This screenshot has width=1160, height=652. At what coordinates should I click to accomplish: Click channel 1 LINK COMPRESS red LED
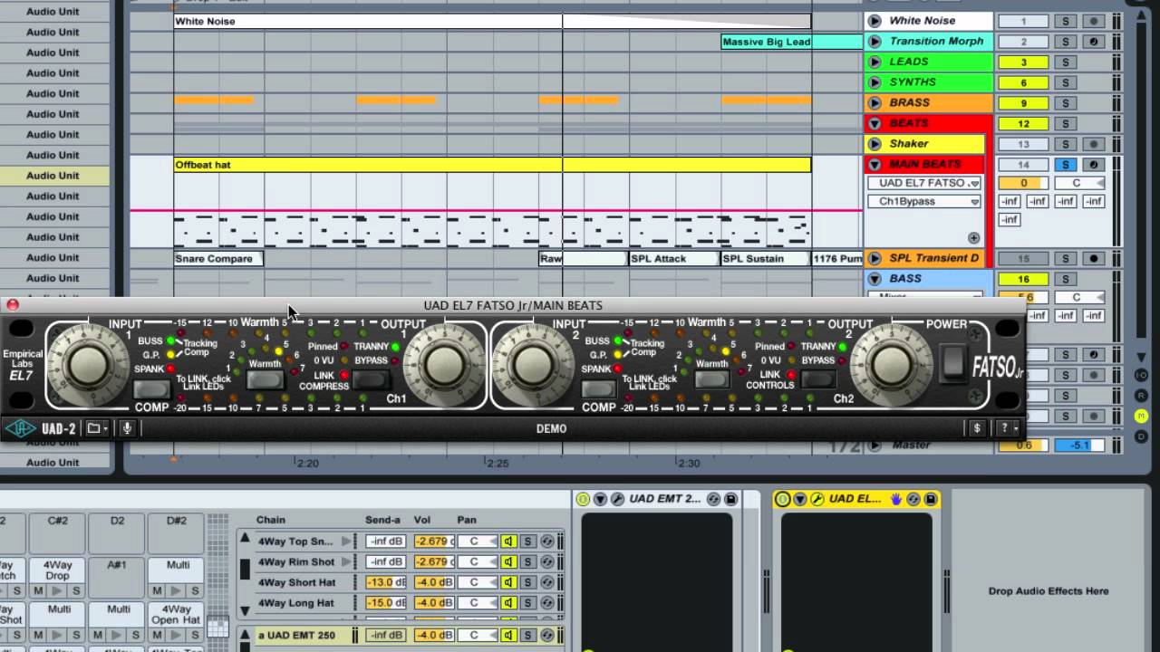pos(345,375)
